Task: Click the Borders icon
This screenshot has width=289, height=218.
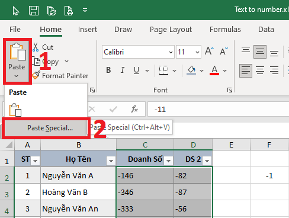Action: pos(163,70)
